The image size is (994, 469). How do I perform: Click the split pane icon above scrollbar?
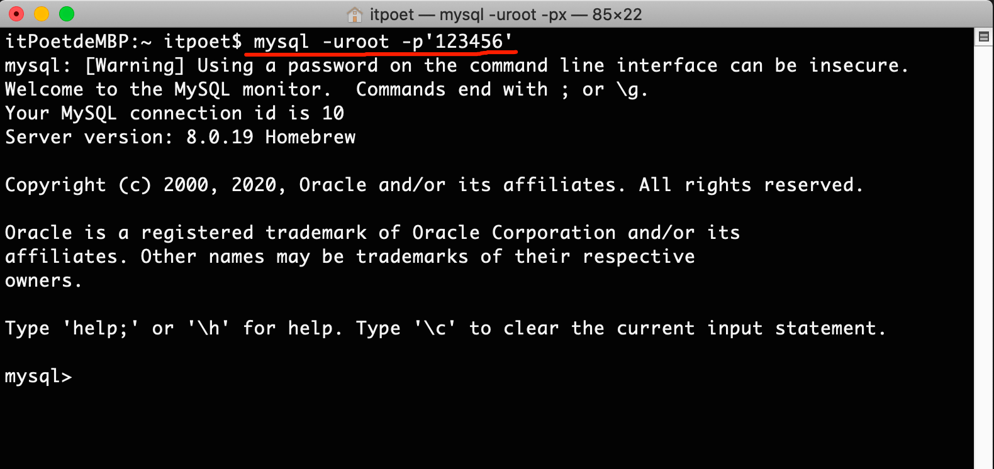click(984, 36)
